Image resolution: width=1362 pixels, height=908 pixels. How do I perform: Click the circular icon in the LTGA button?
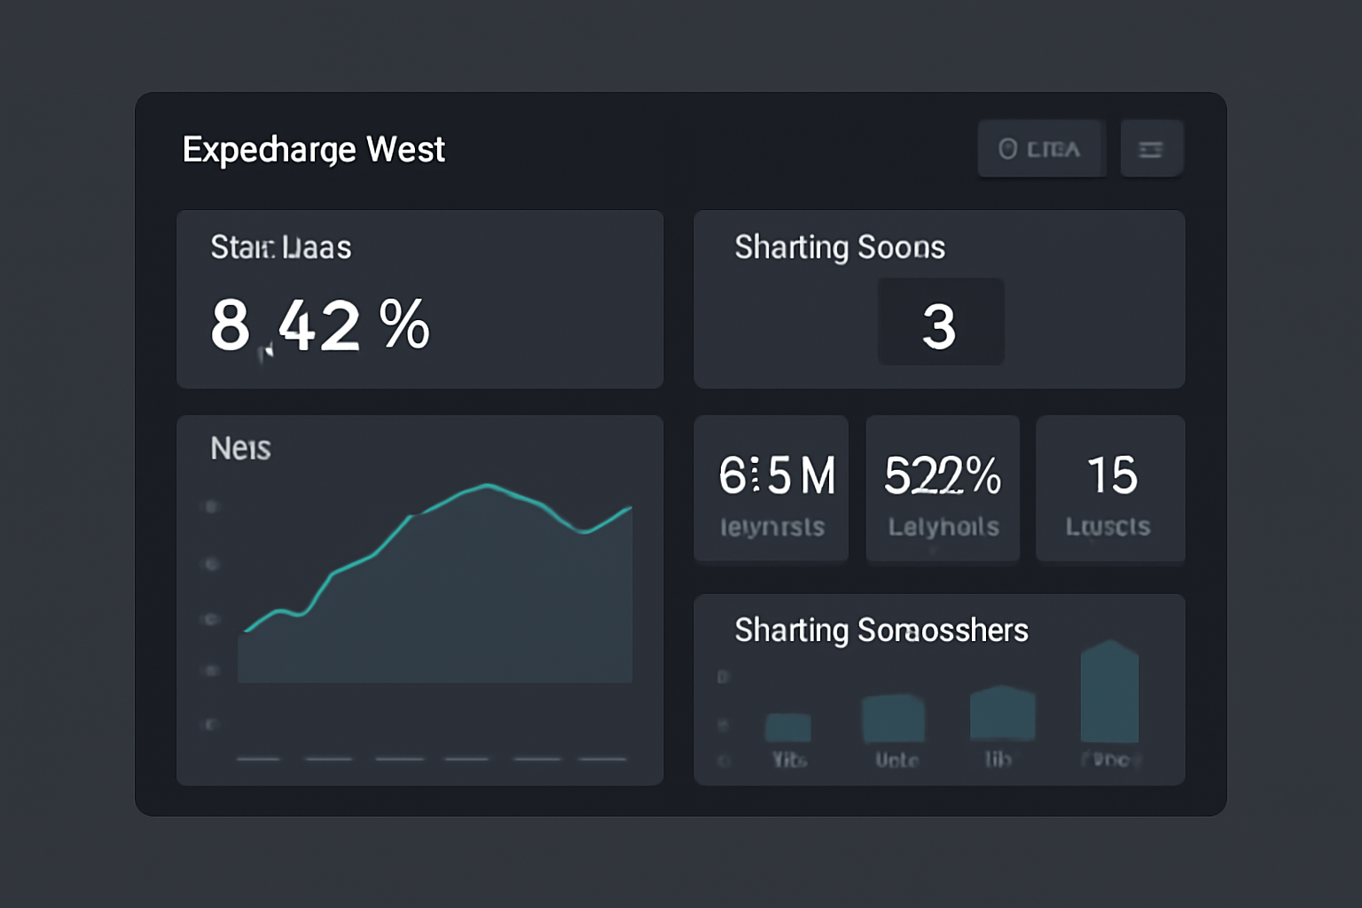[x=1007, y=147]
